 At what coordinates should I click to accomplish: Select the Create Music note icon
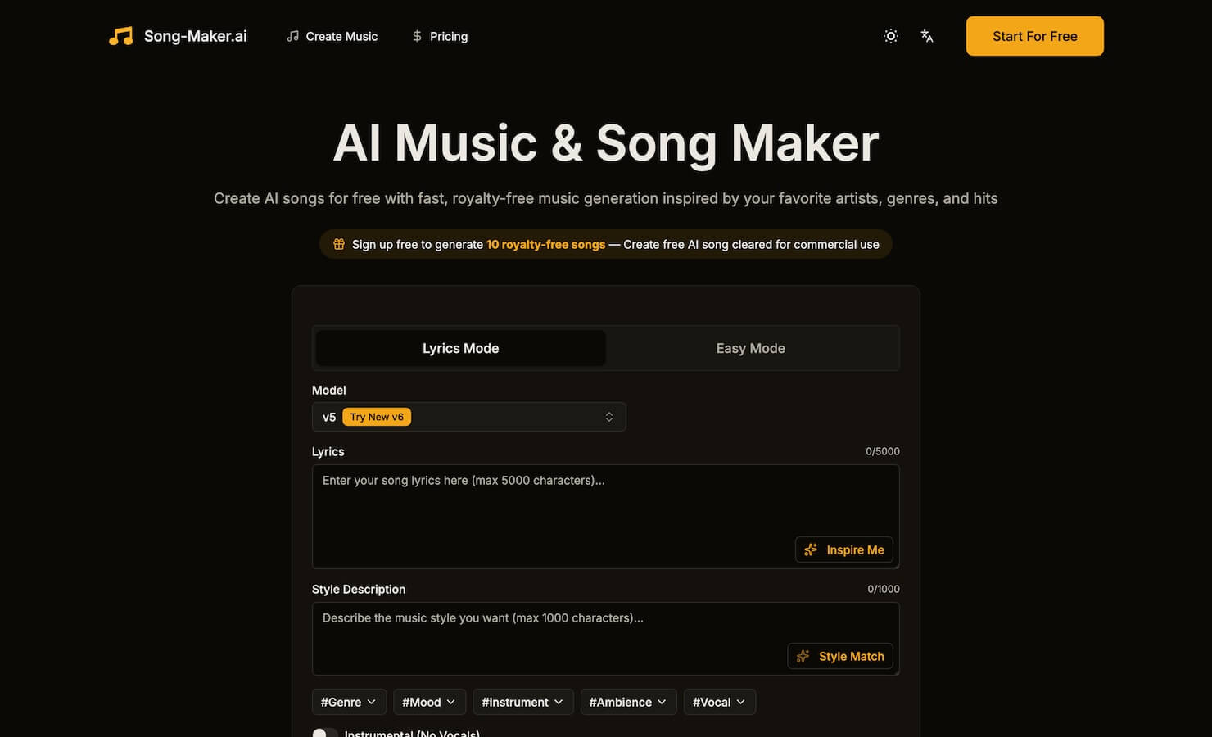pos(292,36)
